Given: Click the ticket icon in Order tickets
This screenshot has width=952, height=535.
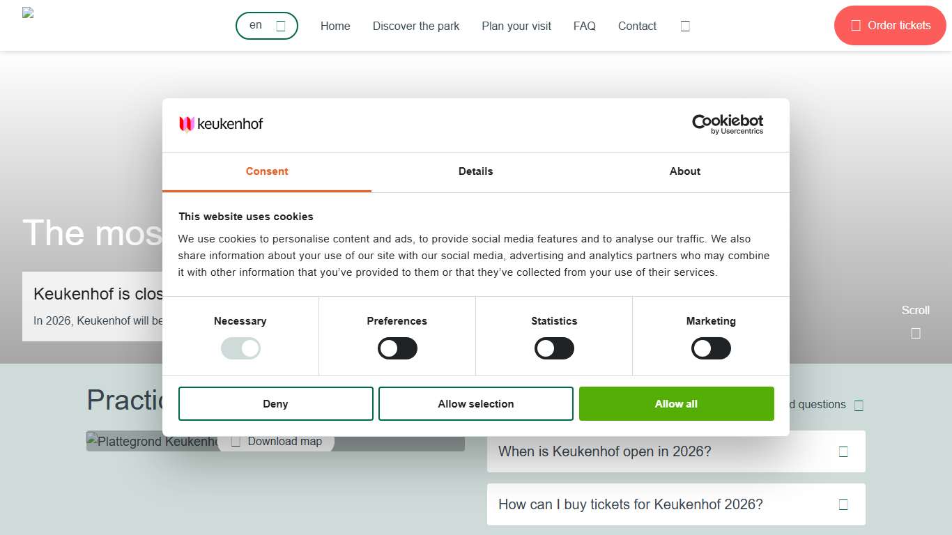Looking at the screenshot, I should [x=856, y=26].
